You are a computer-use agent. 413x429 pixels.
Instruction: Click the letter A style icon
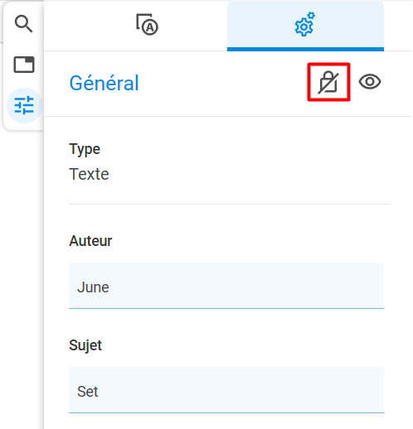(x=147, y=25)
